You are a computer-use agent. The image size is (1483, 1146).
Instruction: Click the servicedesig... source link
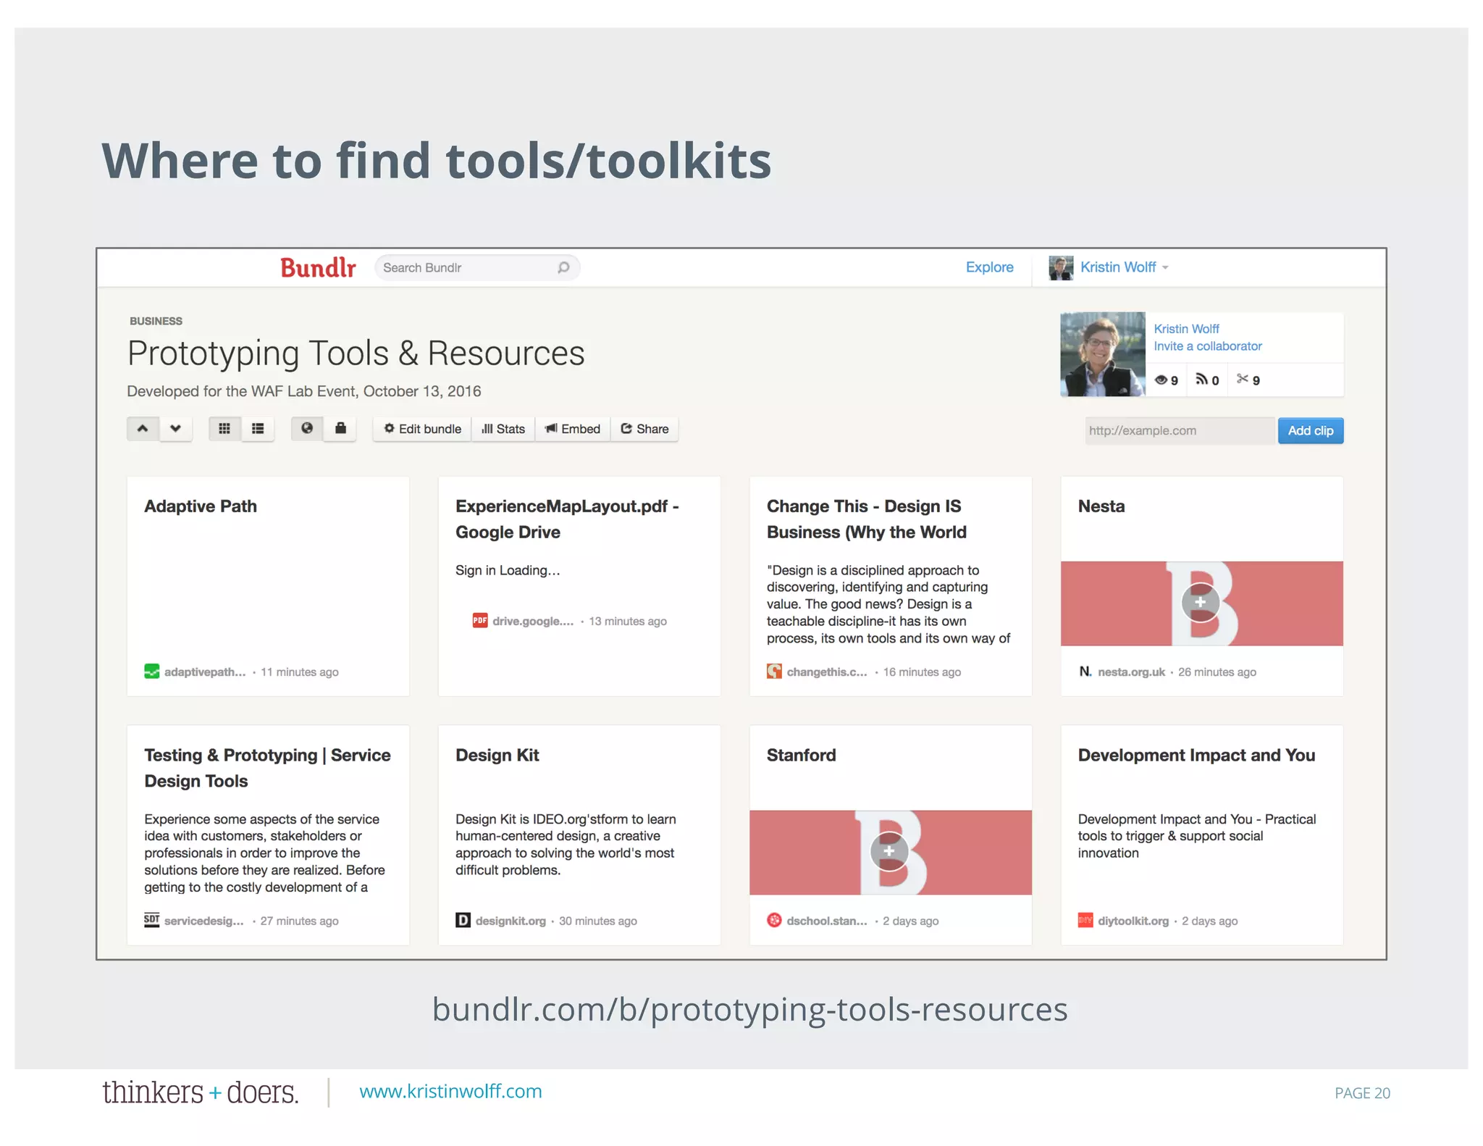[x=204, y=921]
